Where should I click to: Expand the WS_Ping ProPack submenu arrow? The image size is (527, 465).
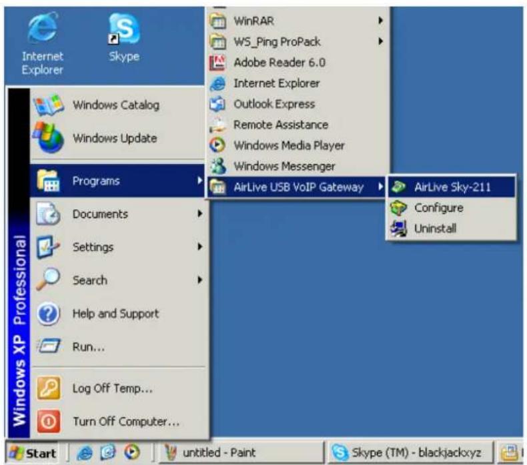click(x=380, y=41)
